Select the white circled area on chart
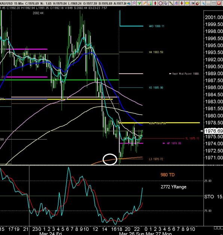 (110, 159)
